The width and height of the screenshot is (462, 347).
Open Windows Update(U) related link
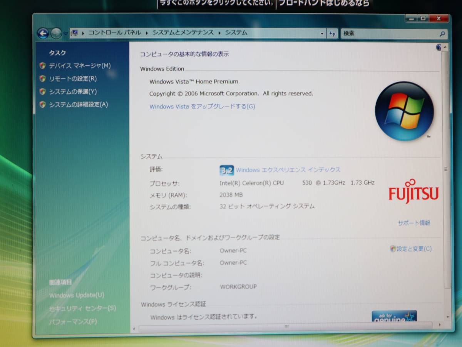click(x=77, y=295)
